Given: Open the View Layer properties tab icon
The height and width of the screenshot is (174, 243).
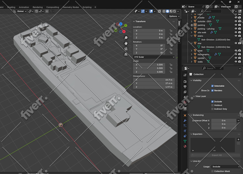Looking at the screenshot, I should click(x=185, y=92).
